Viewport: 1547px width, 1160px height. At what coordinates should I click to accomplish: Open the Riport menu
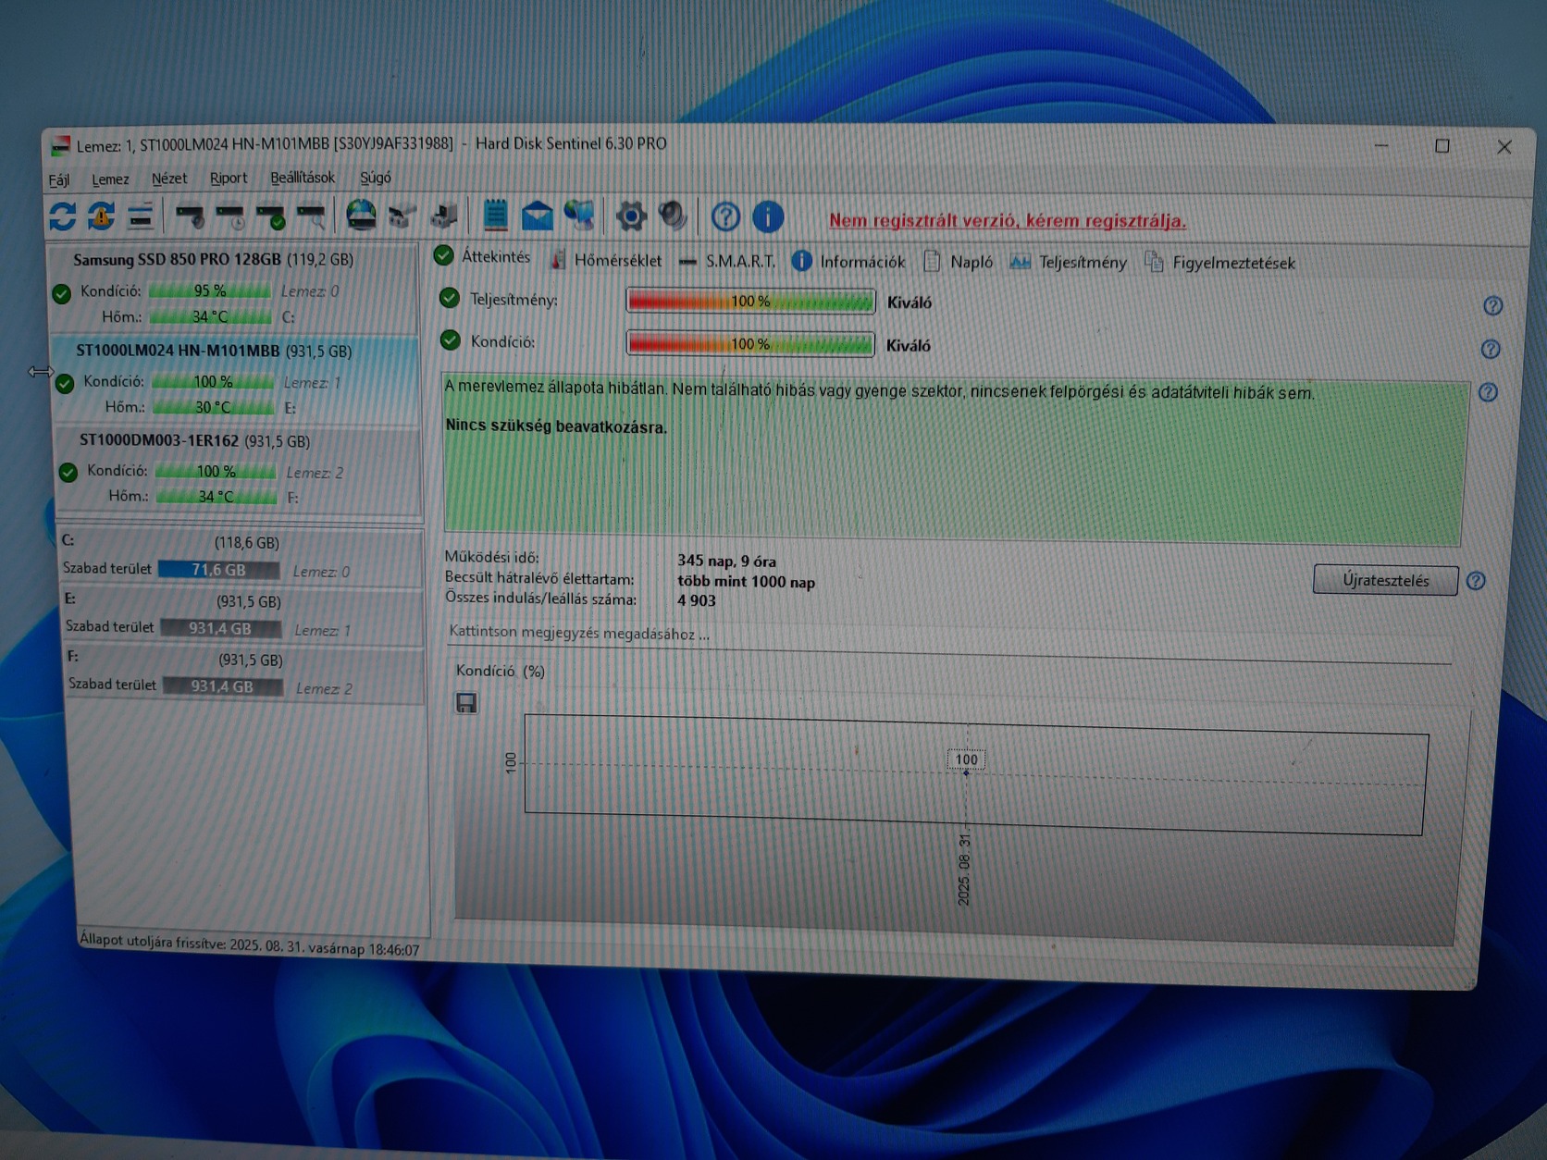(229, 179)
